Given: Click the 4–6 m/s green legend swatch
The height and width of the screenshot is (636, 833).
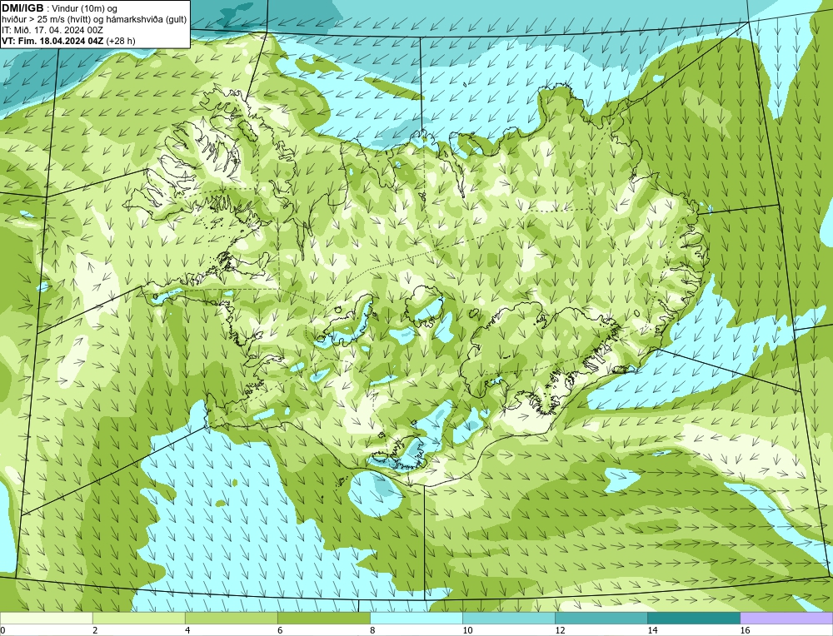Looking at the screenshot, I should pos(232,619).
